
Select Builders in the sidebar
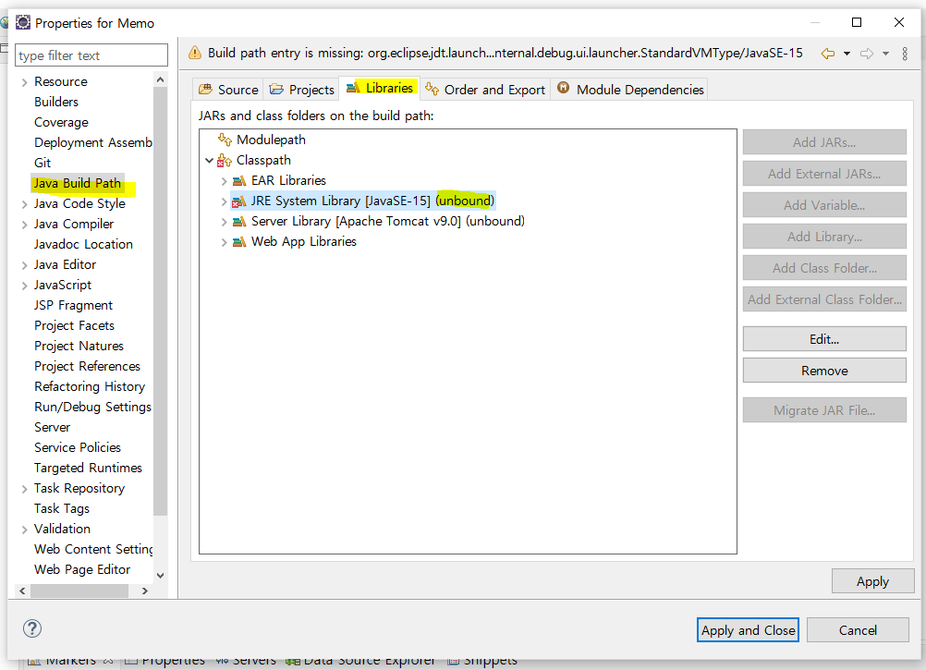[56, 103]
